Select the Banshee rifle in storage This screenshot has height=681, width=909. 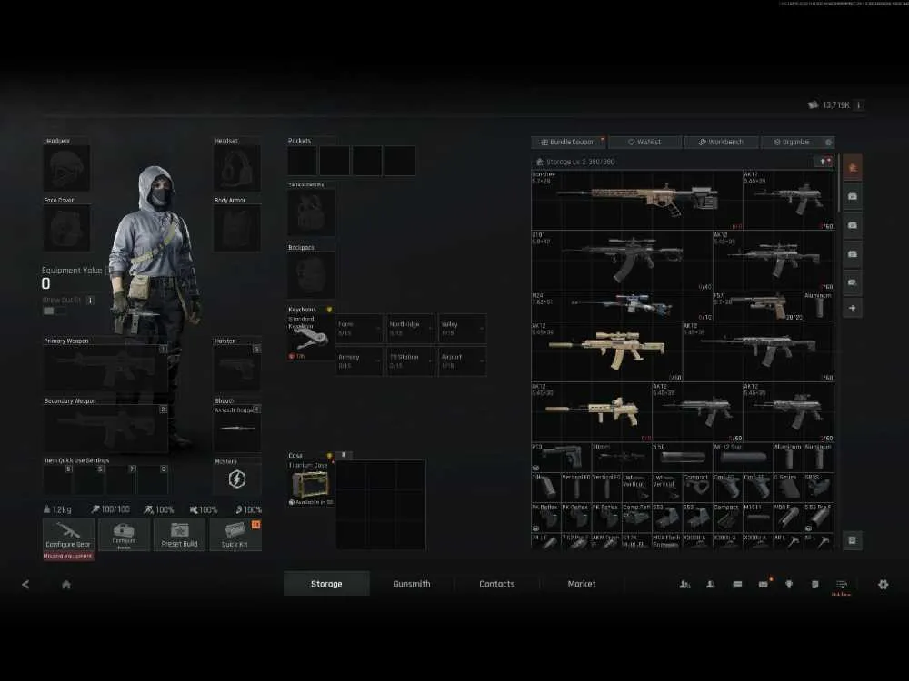tap(637, 200)
